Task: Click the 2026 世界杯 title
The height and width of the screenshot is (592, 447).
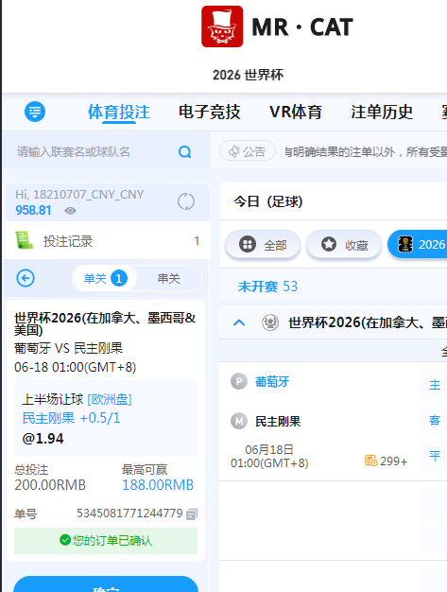Action: pos(248,75)
